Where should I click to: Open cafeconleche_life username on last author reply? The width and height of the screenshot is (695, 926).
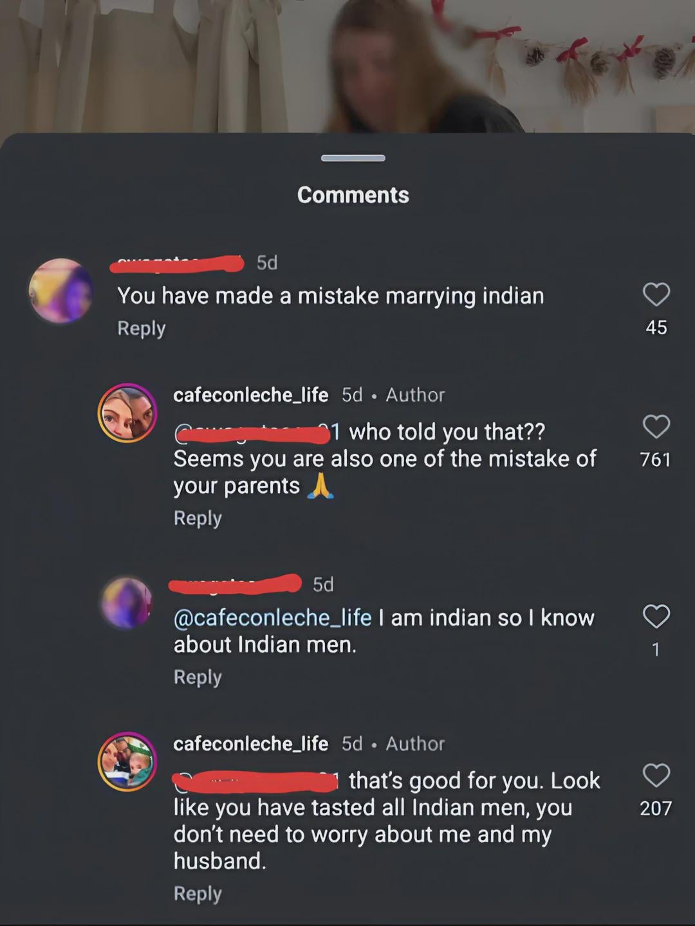pyautogui.click(x=251, y=743)
